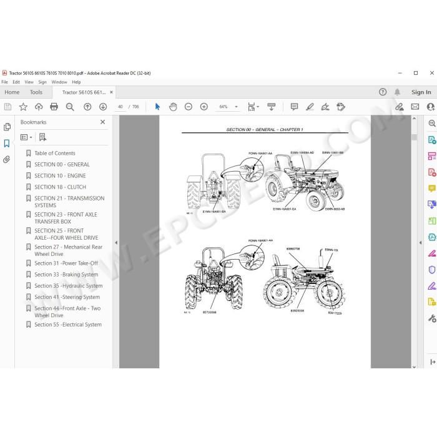Add a sticky note comment
The image size is (437, 437).
pos(294,107)
